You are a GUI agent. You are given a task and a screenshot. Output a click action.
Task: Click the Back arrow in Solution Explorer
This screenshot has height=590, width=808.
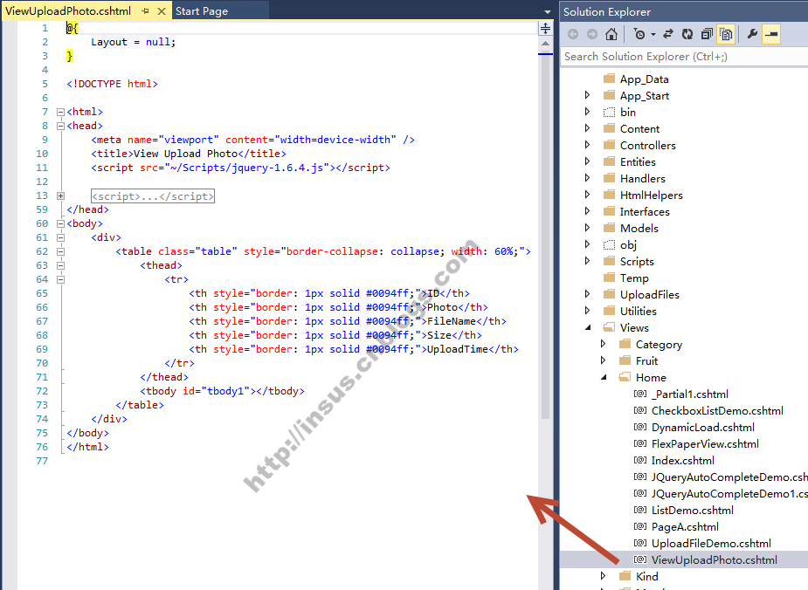(x=572, y=34)
